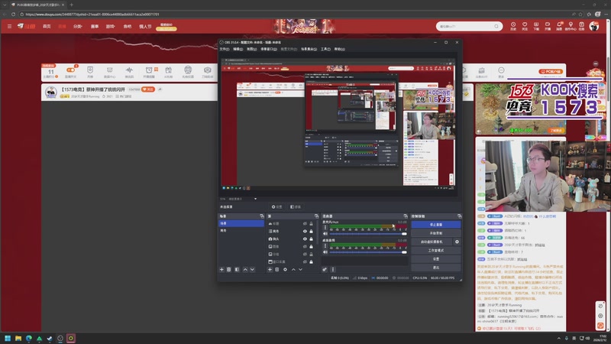Adjust the 麦克风/Aux volume slider
Viewport: 611px width, 344px height.
[368, 234]
